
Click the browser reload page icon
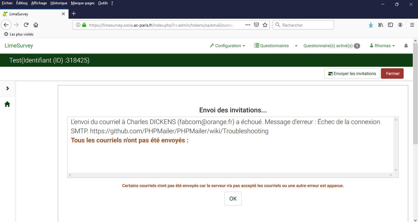click(x=26, y=25)
